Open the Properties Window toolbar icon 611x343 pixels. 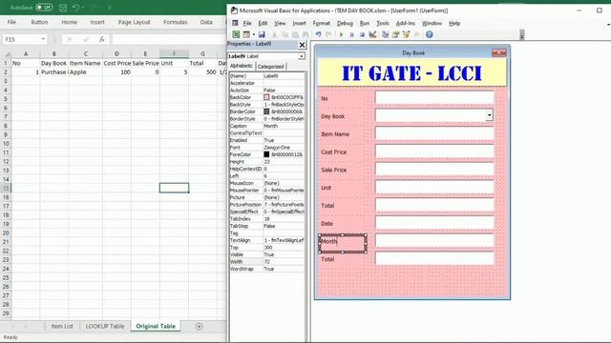tap(395, 34)
